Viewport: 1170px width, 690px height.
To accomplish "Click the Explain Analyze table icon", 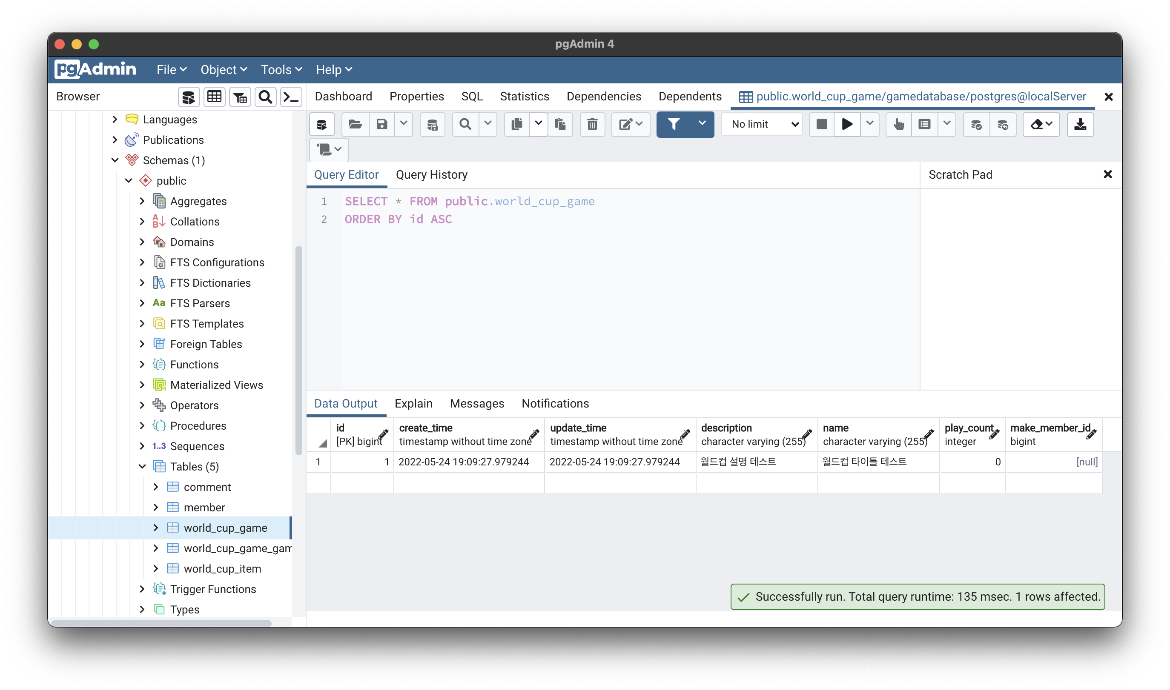I will [x=925, y=125].
